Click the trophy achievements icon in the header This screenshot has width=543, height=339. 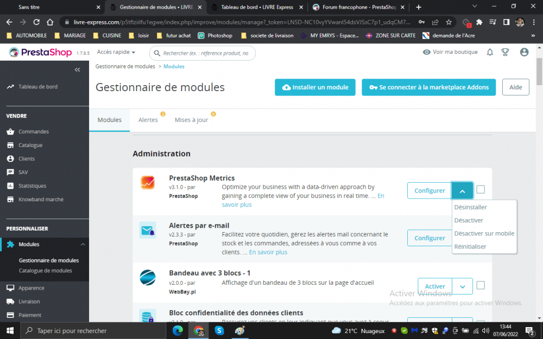coord(506,52)
